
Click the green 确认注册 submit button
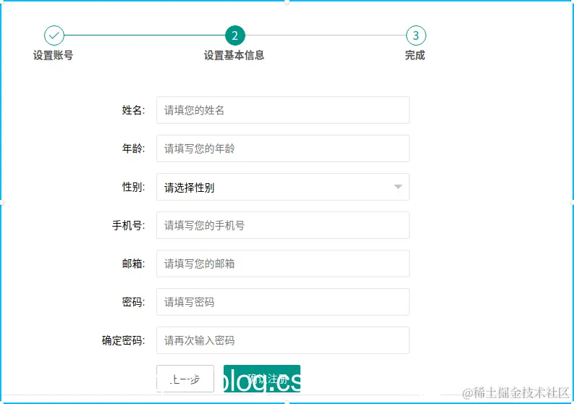[262, 379]
